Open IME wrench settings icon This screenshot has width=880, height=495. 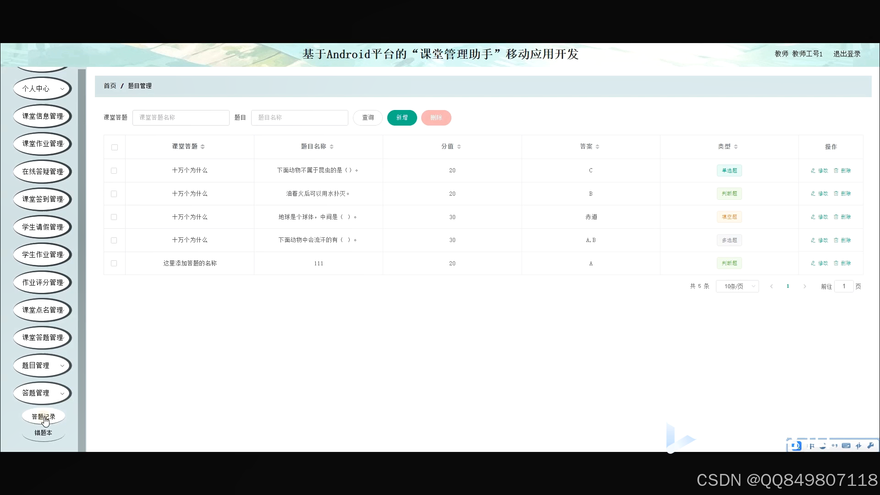870,445
